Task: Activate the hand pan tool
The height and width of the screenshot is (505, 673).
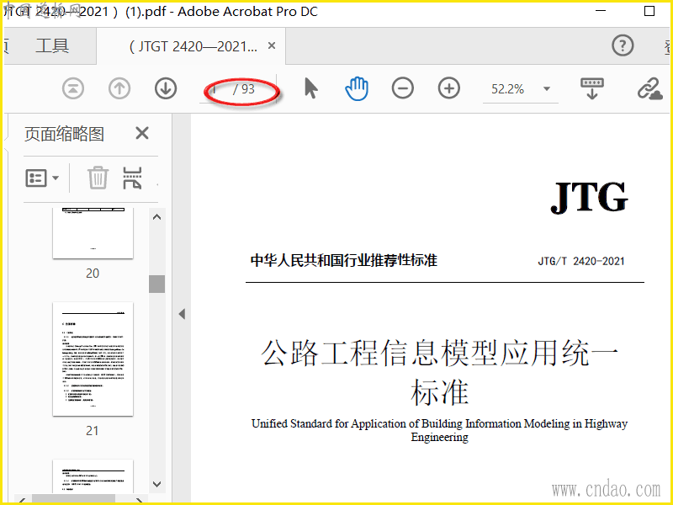Action: point(357,89)
